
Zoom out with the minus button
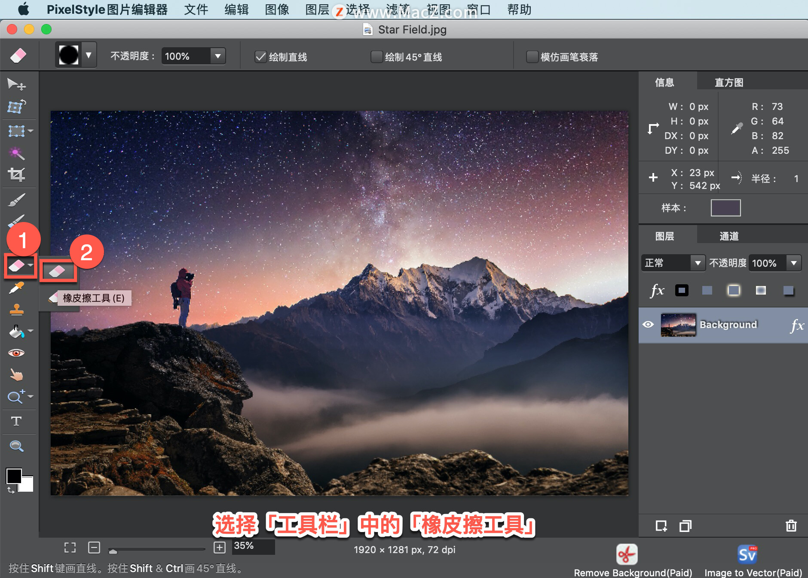[94, 547]
